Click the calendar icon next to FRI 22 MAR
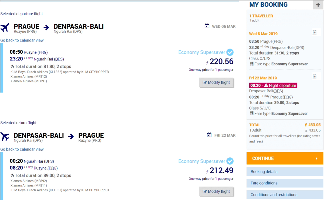 click(209, 135)
